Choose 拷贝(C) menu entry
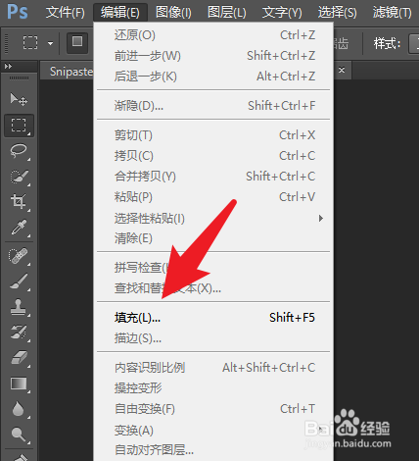 pos(214,156)
